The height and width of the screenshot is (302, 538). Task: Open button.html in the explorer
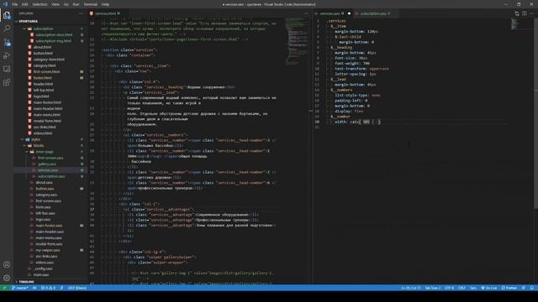pos(43,53)
